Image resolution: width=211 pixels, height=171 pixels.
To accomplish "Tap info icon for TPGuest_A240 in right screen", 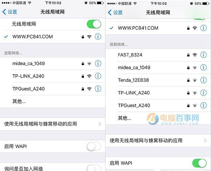I will (x=203, y=105).
